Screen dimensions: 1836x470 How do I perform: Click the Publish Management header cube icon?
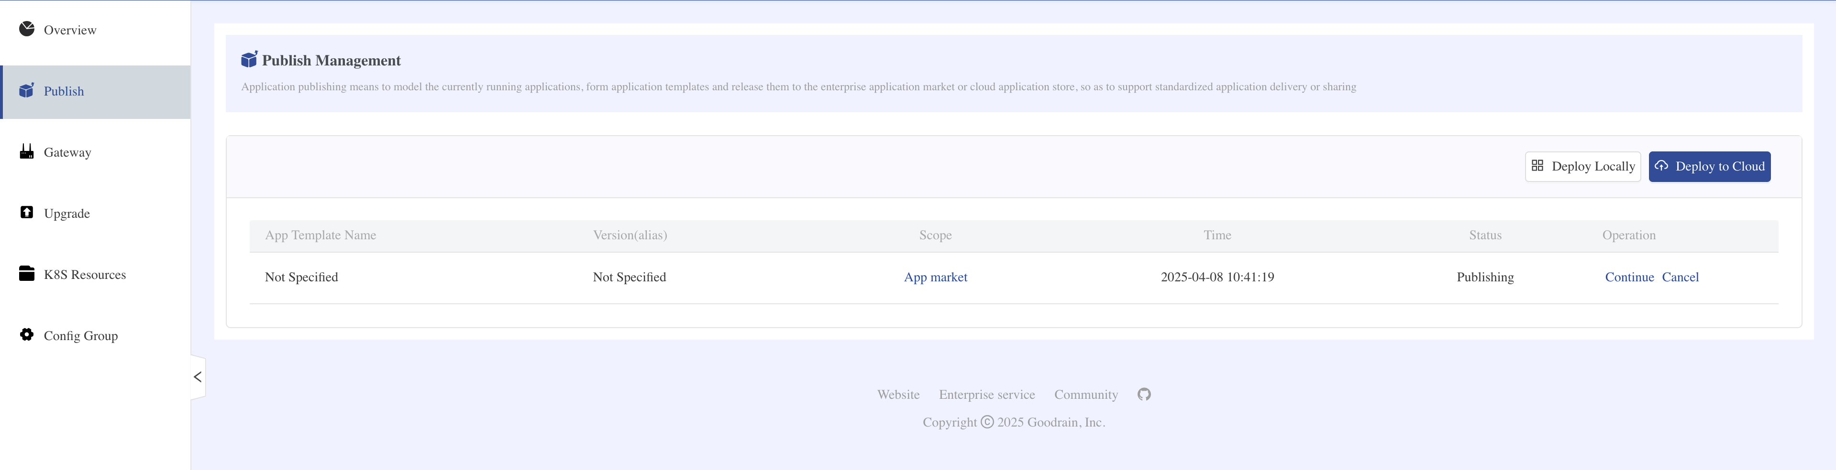(x=249, y=59)
